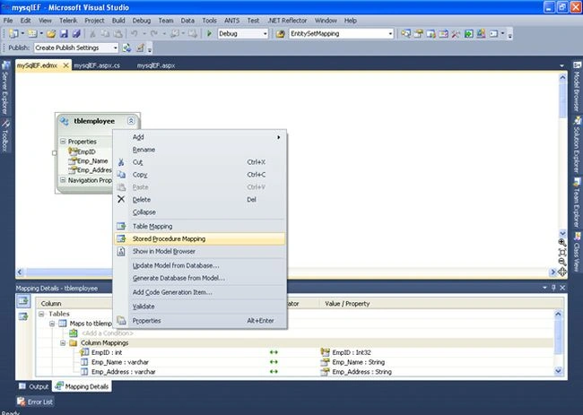Click the Save icon in toolbar
Viewport: 583px width, 415px height.
[64, 34]
